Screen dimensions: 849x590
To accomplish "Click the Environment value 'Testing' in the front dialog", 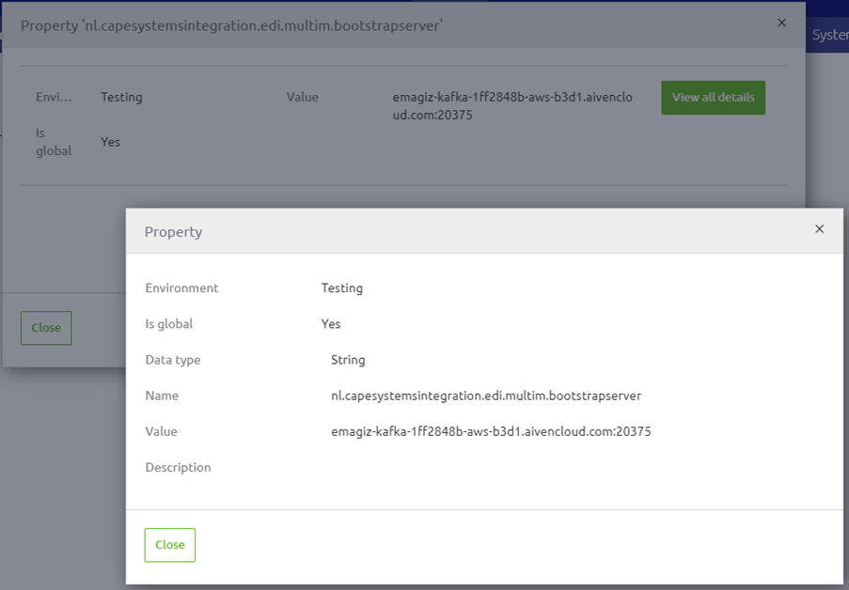I will click(x=340, y=287).
